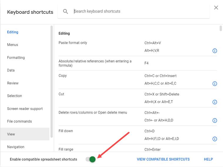
Task: Select the View category
Action: click(x=25, y=134)
